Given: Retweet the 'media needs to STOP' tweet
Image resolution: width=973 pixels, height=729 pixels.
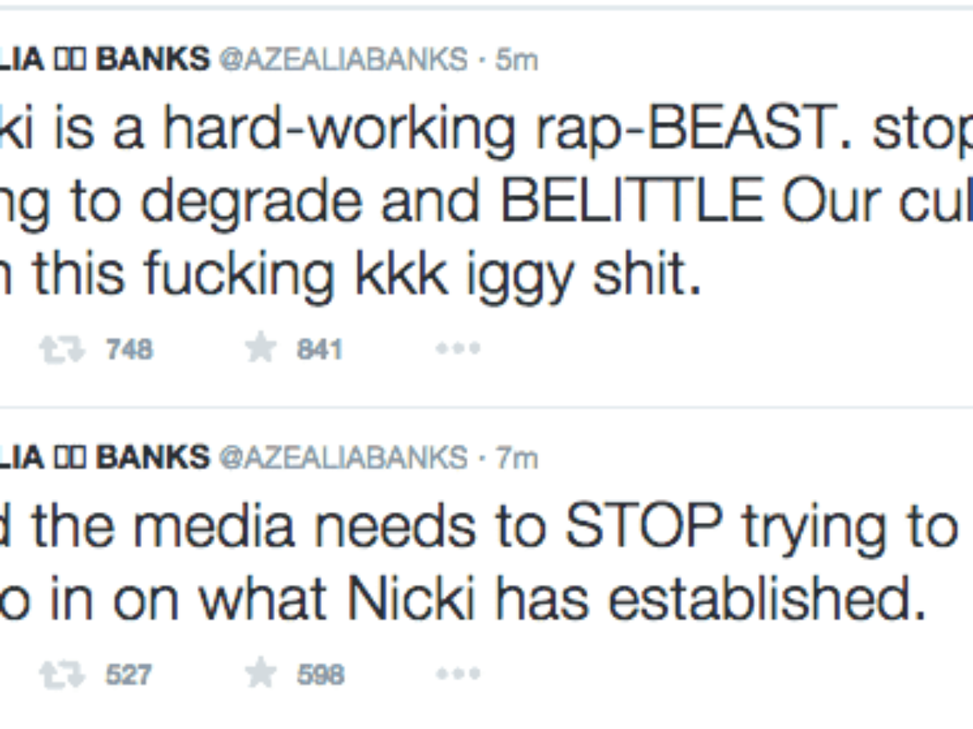Looking at the screenshot, I should [62, 675].
